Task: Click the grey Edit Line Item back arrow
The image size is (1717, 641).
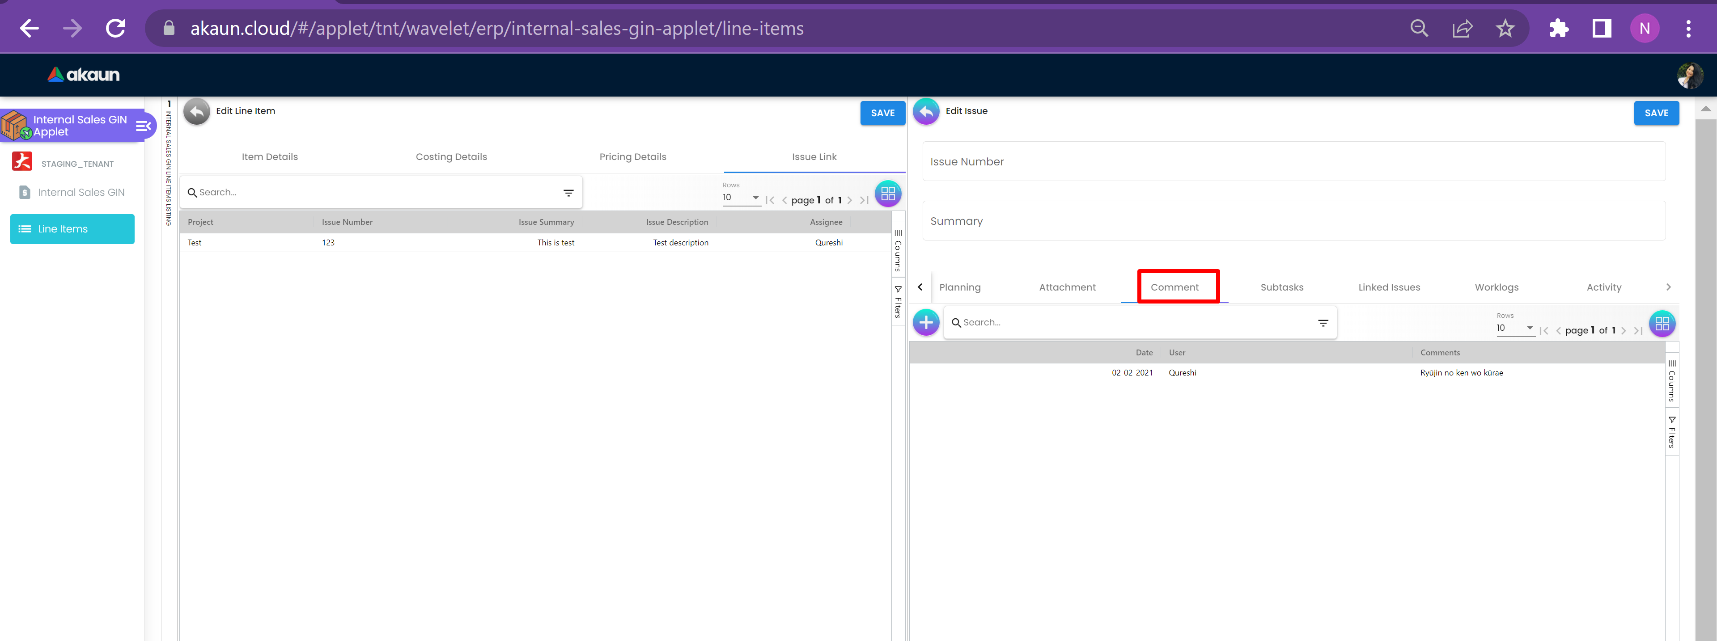Action: 197,112
